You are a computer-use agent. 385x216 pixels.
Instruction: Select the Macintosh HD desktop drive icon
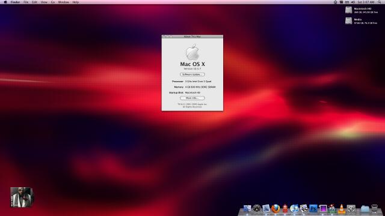(348, 10)
